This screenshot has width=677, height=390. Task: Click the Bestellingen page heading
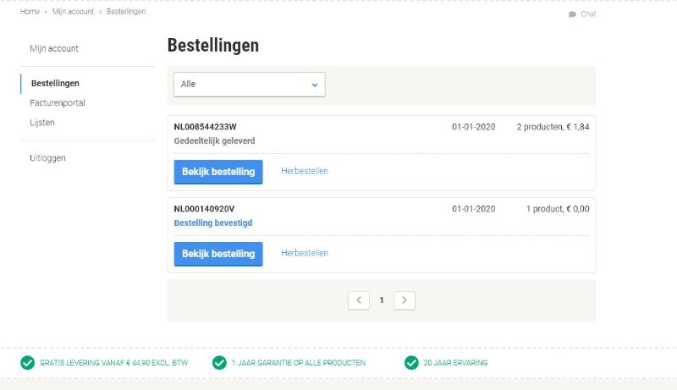click(x=213, y=46)
